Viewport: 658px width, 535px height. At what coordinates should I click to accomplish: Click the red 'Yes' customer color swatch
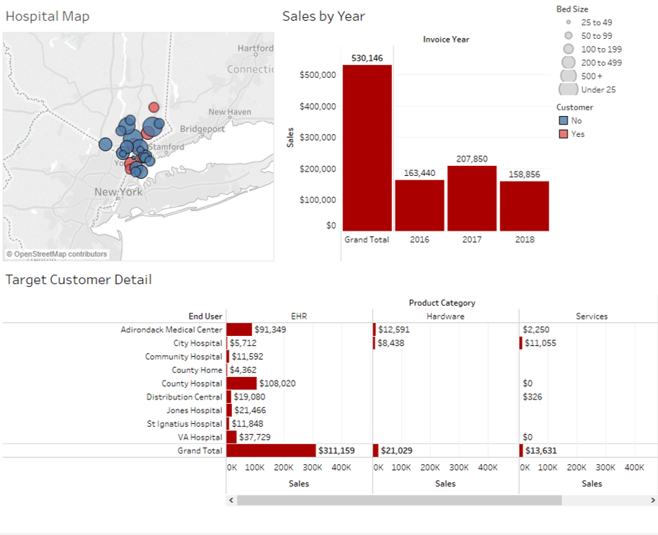563,134
